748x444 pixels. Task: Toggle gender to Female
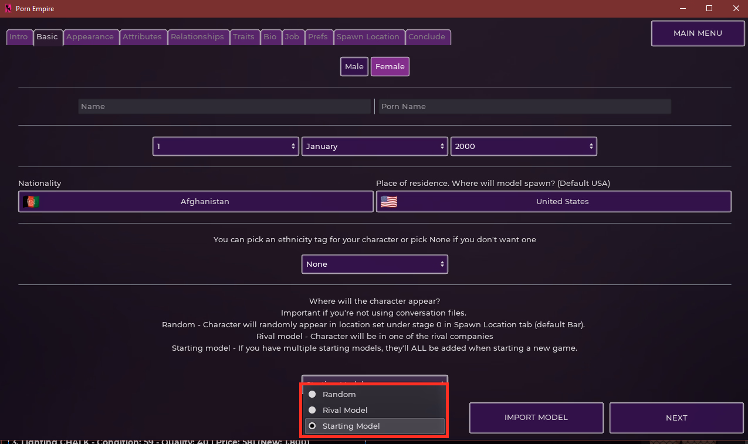click(x=390, y=67)
